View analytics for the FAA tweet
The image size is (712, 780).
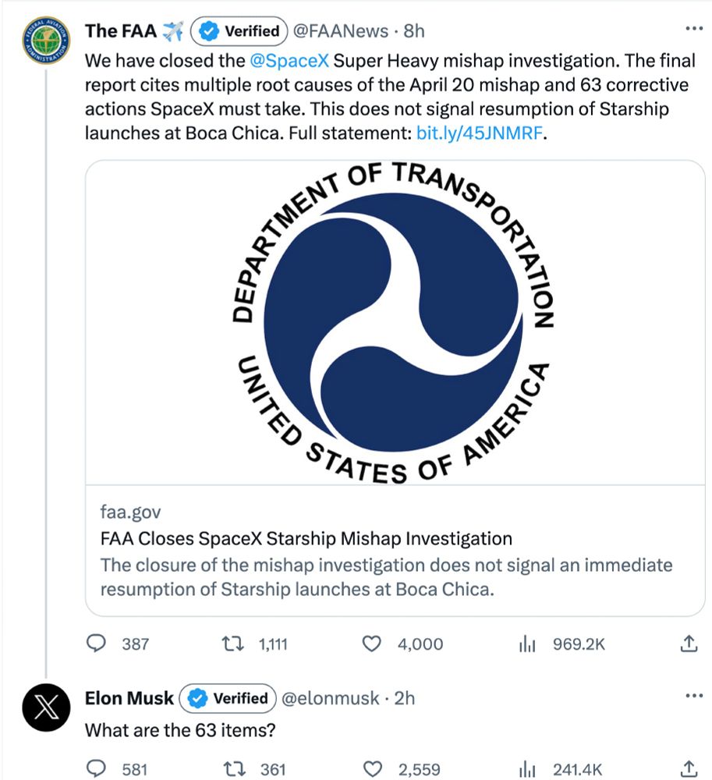pos(528,643)
